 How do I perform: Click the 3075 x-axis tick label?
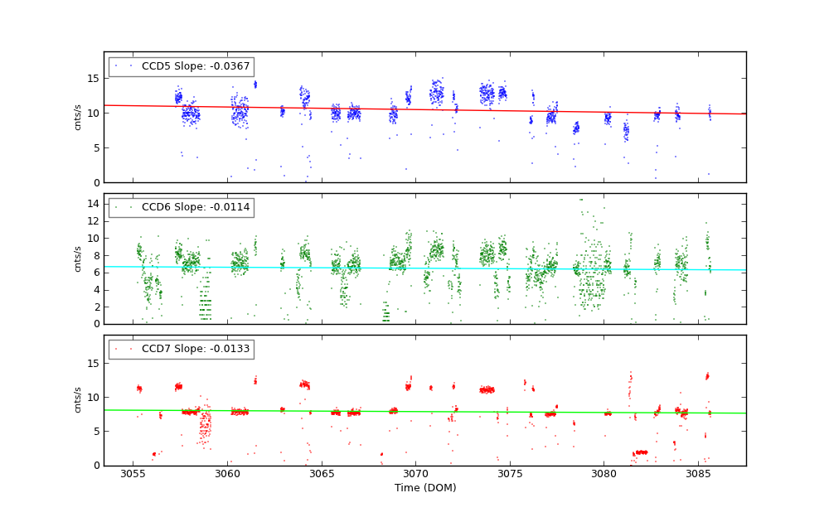coord(510,474)
